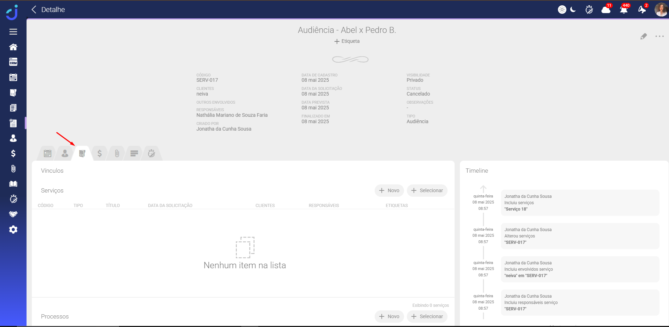The height and width of the screenshot is (327, 669).
Task: Add a tag with Etiqueta link
Action: 347,41
